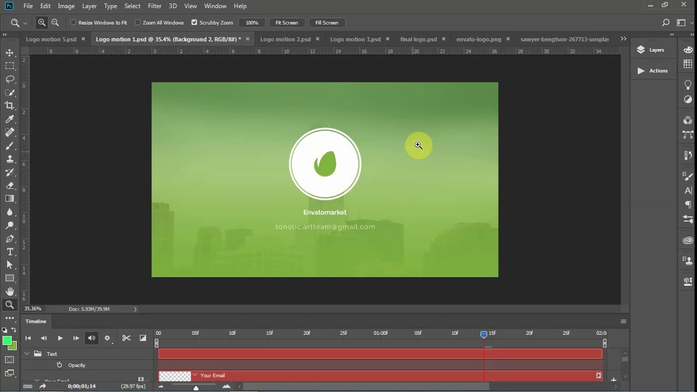Disable the Scrubby Zoom checkbox
This screenshot has height=392, width=697.
pyautogui.click(x=194, y=23)
